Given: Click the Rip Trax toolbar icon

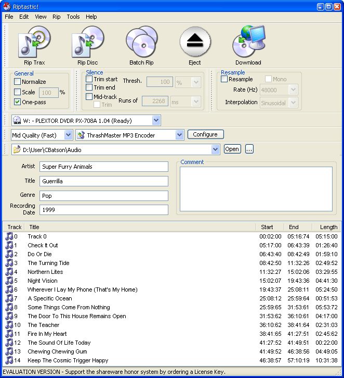Looking at the screenshot, I should click(x=34, y=42).
